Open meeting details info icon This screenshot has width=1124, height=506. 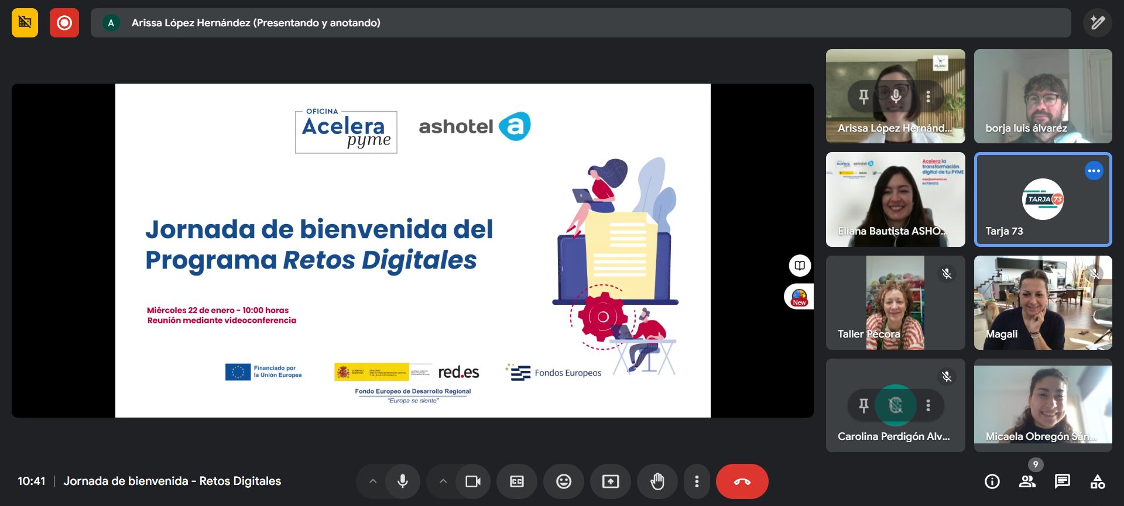[x=992, y=481]
